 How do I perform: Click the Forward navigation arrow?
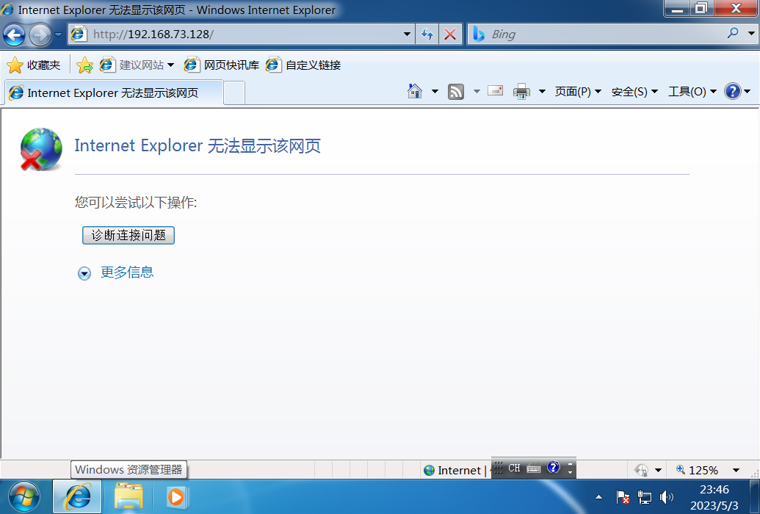40,35
